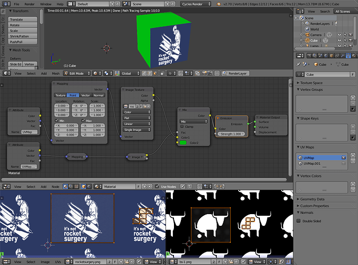The width and height of the screenshot is (358, 265).
Task: Open the Material properties sphere icon
Action: (x=354, y=56)
